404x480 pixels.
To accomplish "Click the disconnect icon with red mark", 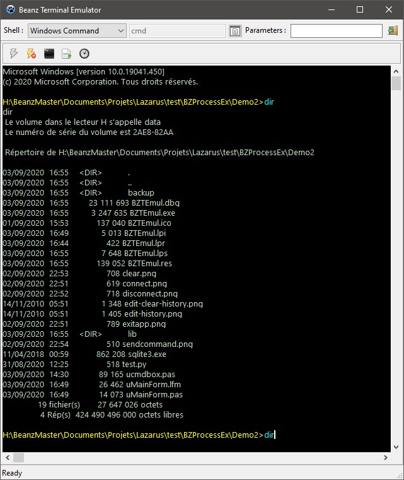I will tap(31, 54).
